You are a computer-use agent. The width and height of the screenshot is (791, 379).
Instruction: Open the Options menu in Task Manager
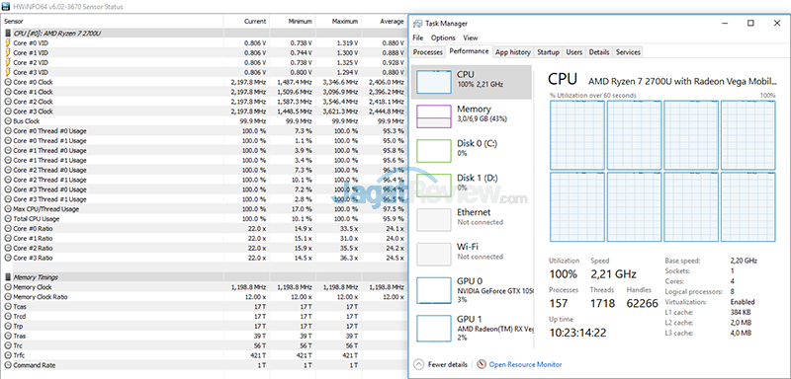pyautogui.click(x=443, y=38)
